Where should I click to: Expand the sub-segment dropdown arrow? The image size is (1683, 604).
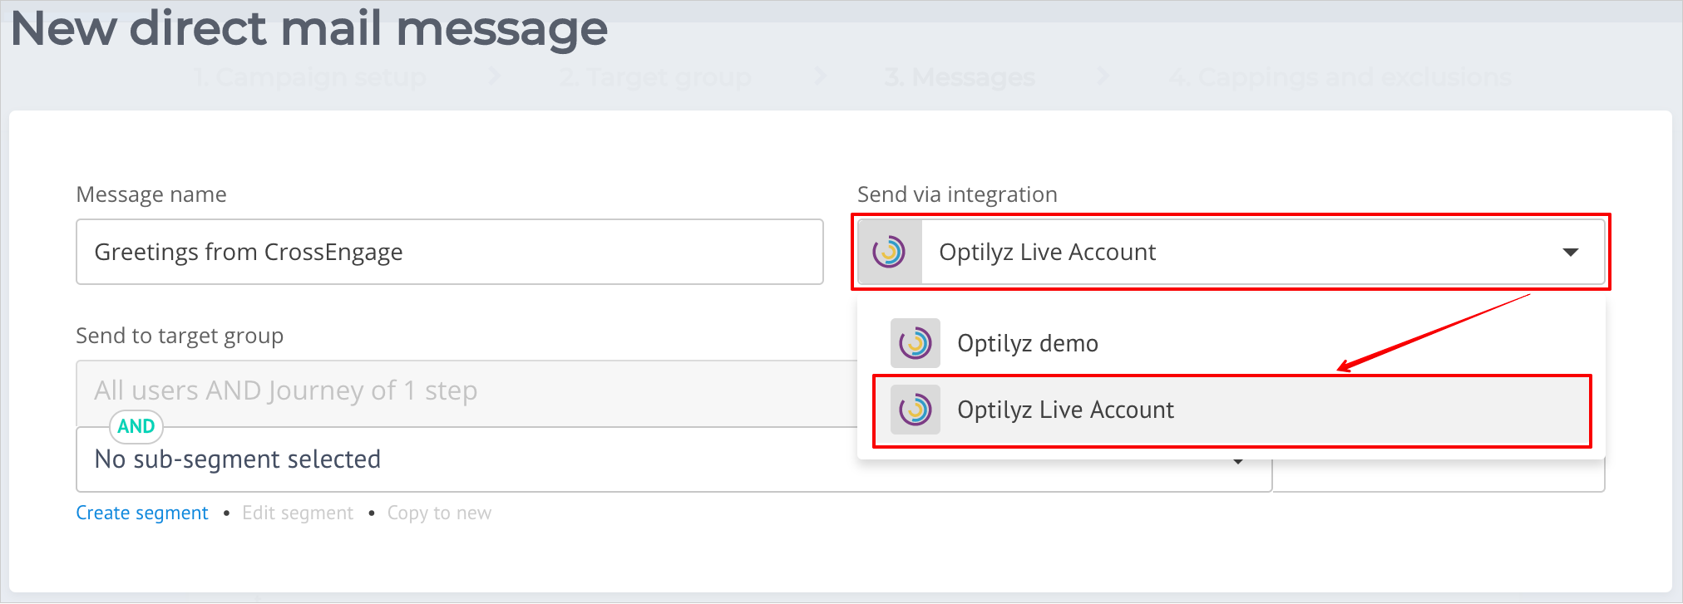click(x=1238, y=462)
